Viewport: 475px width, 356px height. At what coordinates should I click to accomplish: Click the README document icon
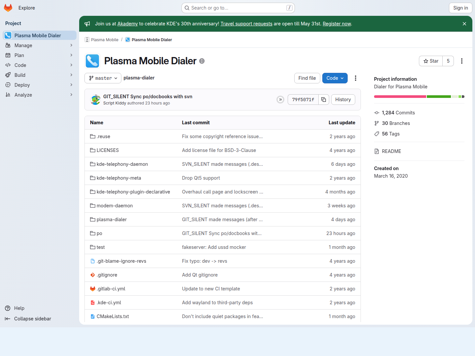pyautogui.click(x=377, y=151)
